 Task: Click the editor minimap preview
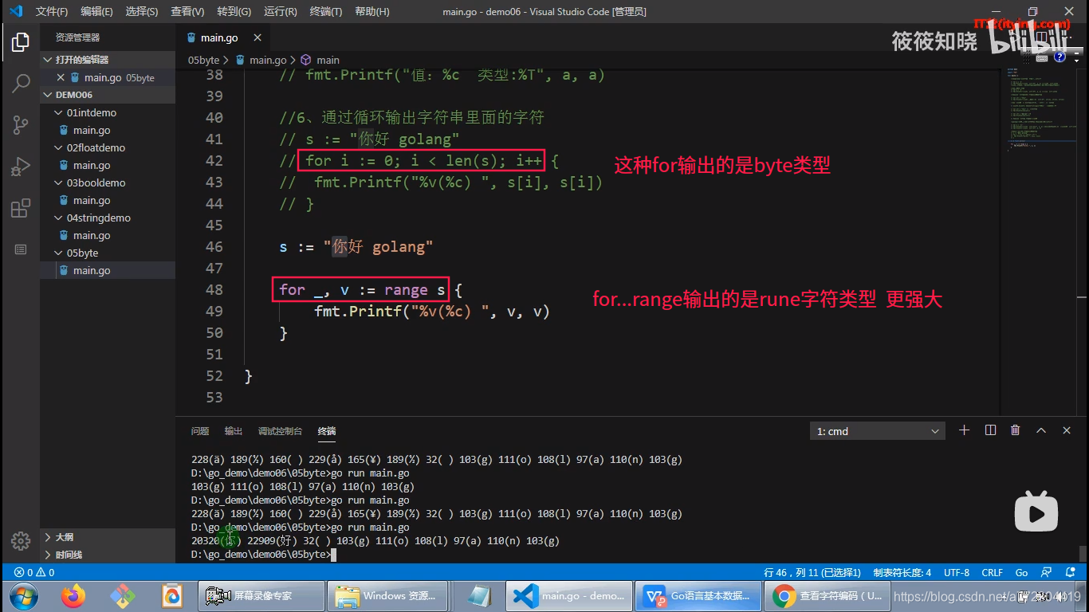point(1040,112)
